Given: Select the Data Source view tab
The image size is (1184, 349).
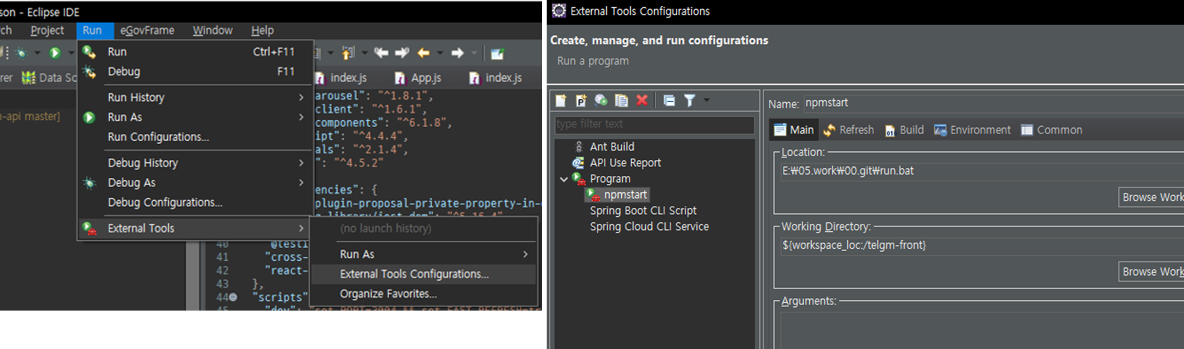Looking at the screenshot, I should coord(50,77).
